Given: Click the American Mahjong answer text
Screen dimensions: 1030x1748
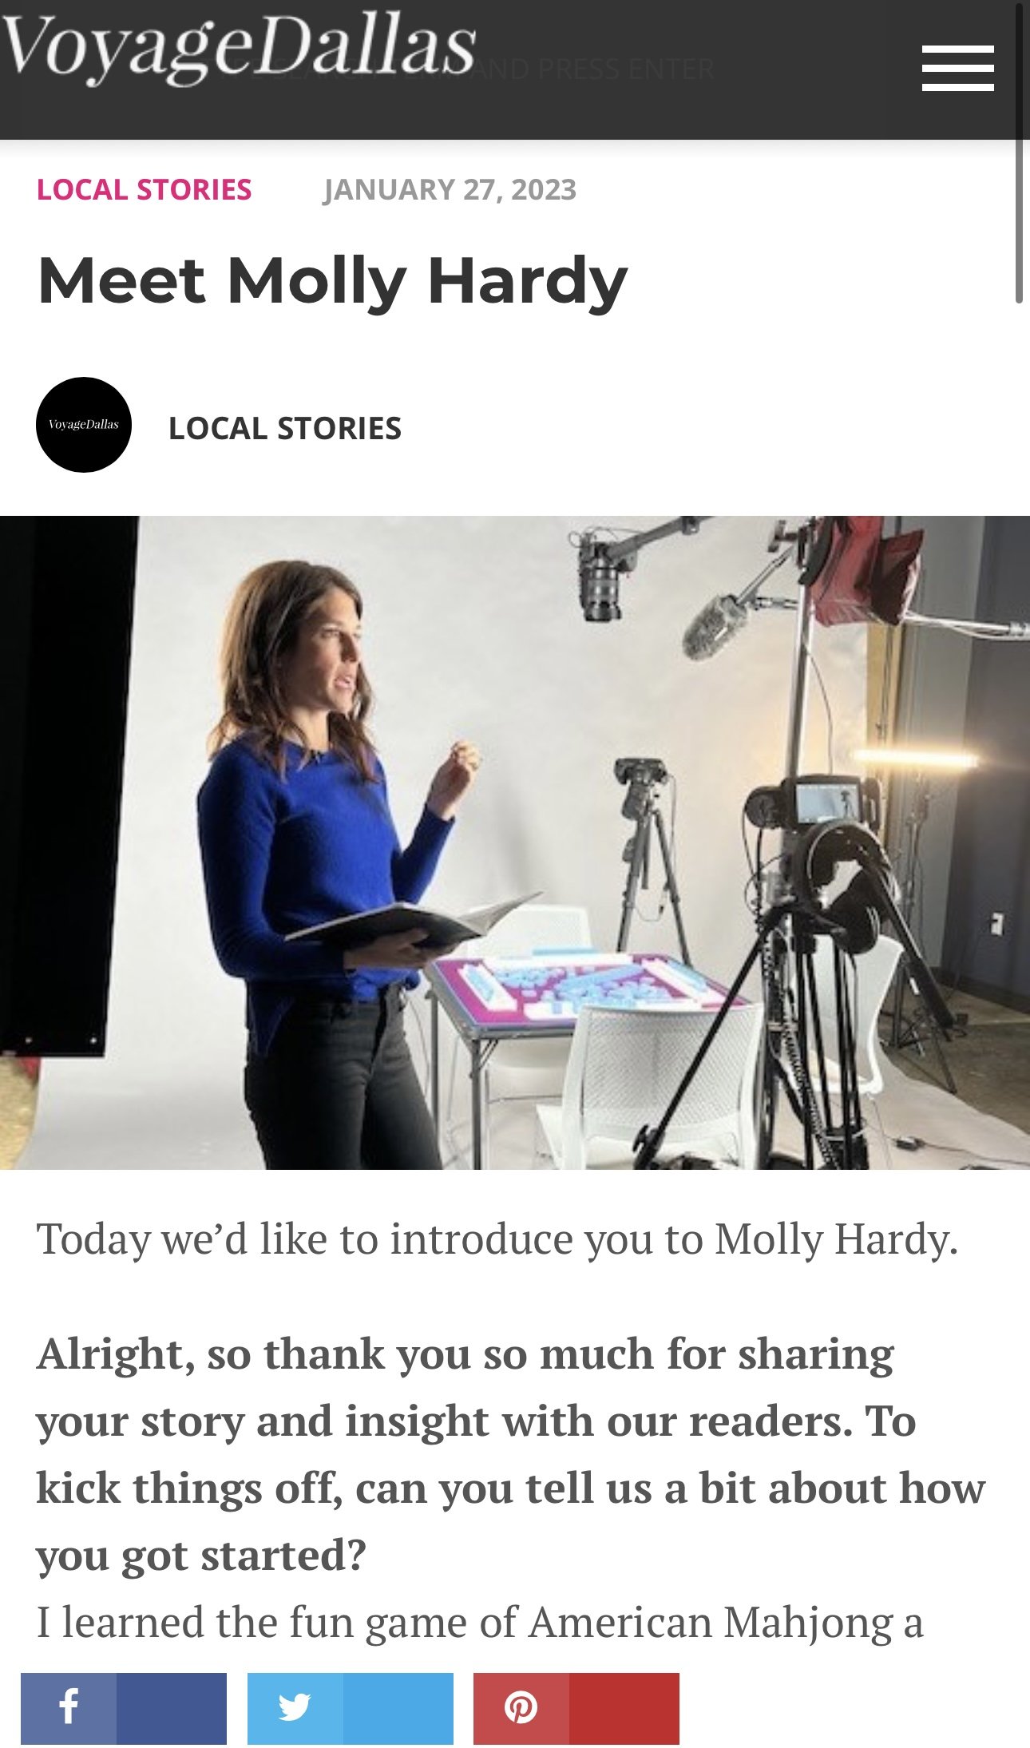Looking at the screenshot, I should (x=480, y=1623).
